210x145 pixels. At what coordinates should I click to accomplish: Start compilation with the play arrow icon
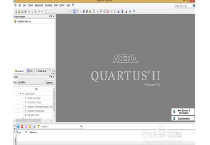(98, 11)
